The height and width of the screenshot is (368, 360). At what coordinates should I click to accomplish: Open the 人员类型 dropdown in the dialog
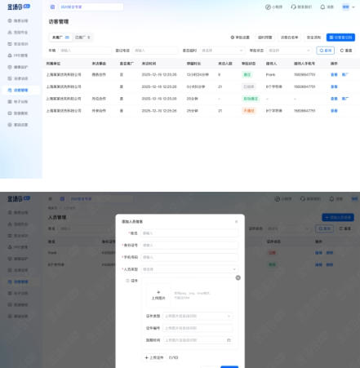pyautogui.click(x=189, y=269)
